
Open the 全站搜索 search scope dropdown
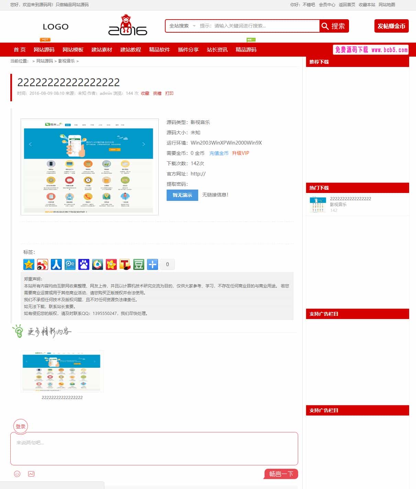182,26
